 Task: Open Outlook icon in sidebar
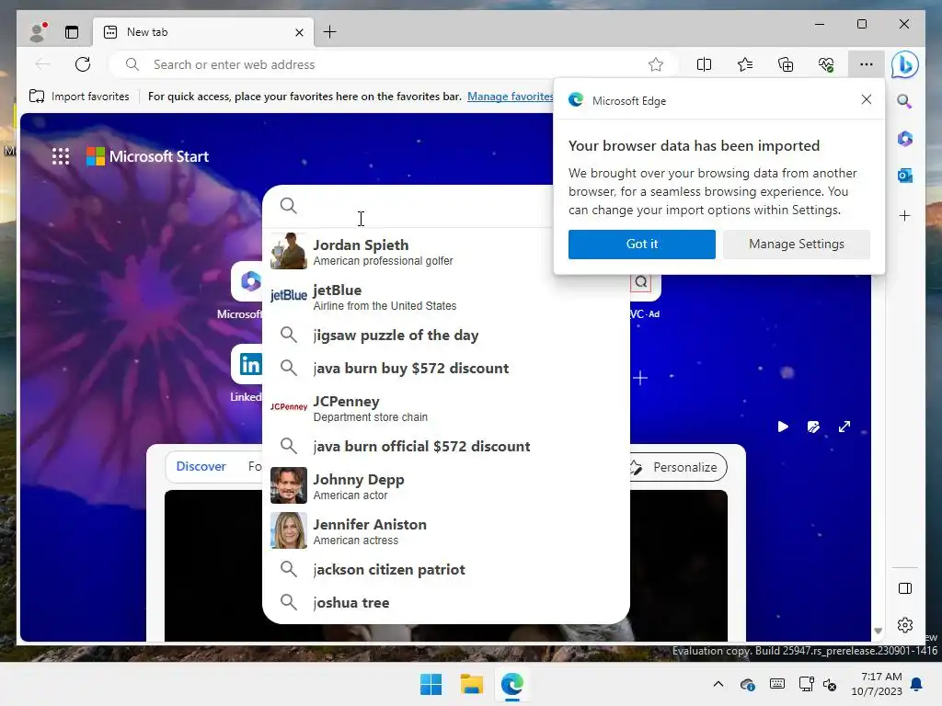[905, 176]
